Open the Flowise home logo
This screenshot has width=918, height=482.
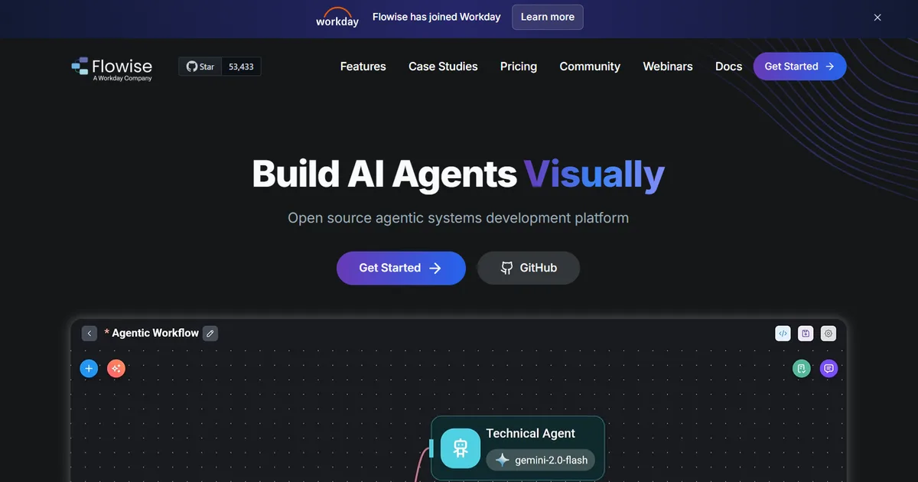pos(112,67)
